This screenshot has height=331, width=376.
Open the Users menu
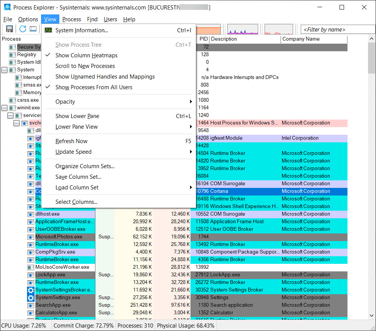(x=110, y=19)
